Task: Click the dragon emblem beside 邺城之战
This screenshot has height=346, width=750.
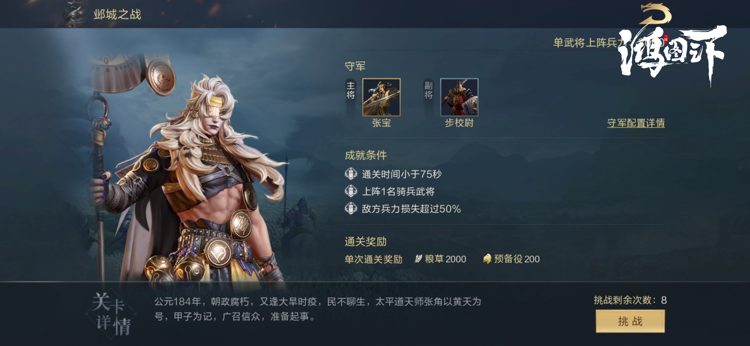Action: (x=73, y=14)
